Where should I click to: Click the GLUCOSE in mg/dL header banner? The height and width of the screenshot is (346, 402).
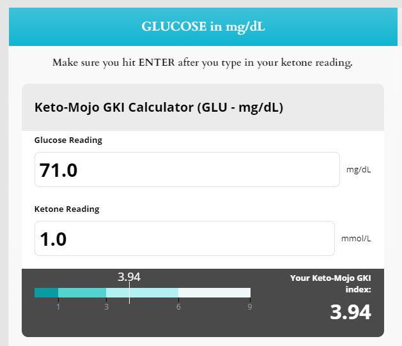coord(203,26)
